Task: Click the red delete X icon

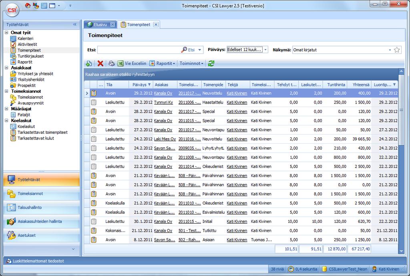Action: click(x=100, y=64)
